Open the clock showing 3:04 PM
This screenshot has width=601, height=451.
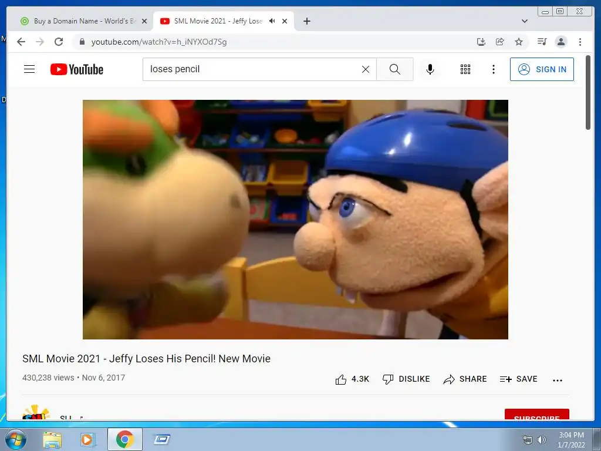click(x=571, y=439)
